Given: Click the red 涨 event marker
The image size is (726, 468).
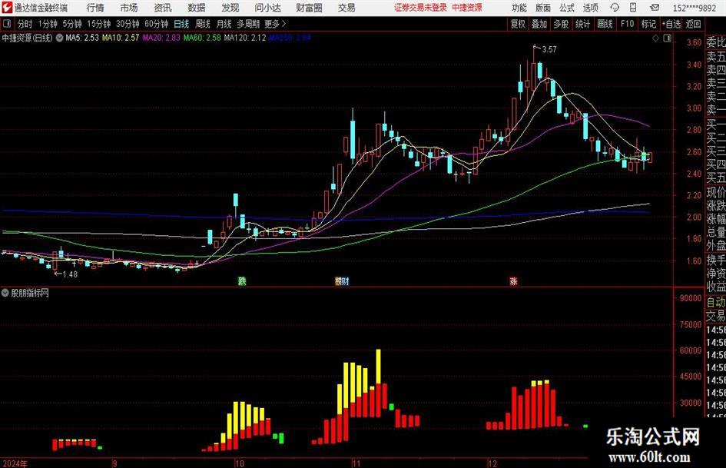Looking at the screenshot, I should [513, 280].
